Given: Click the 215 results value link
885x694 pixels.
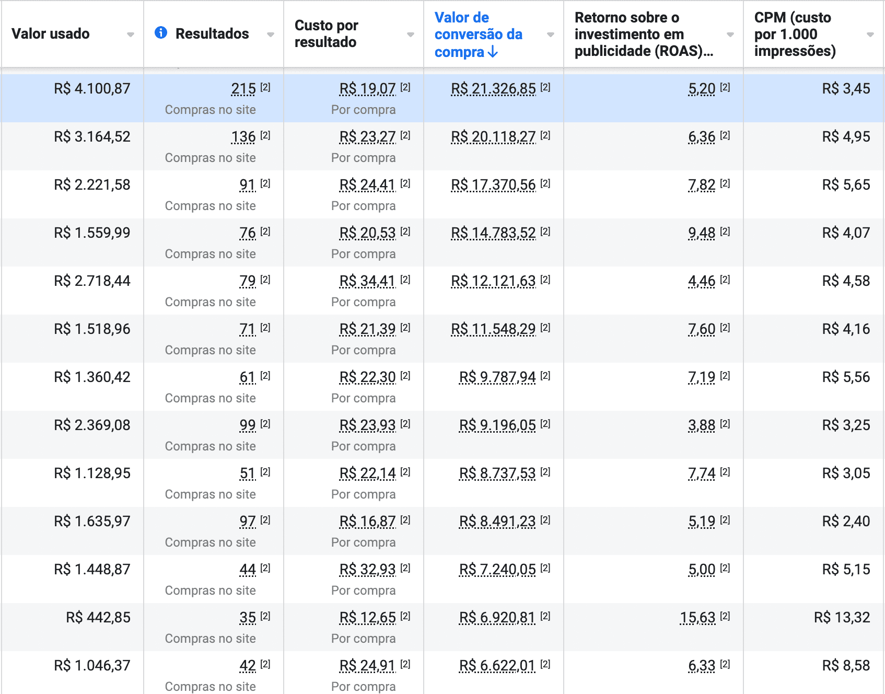Looking at the screenshot, I should [x=243, y=89].
